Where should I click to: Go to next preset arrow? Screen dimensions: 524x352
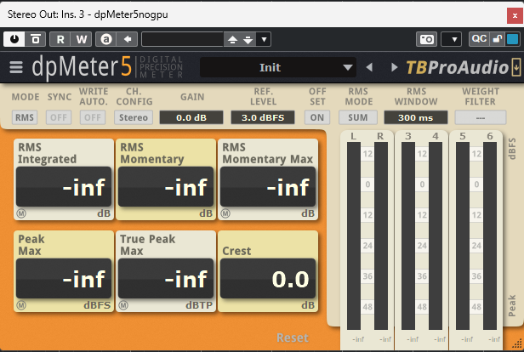pyautogui.click(x=392, y=68)
